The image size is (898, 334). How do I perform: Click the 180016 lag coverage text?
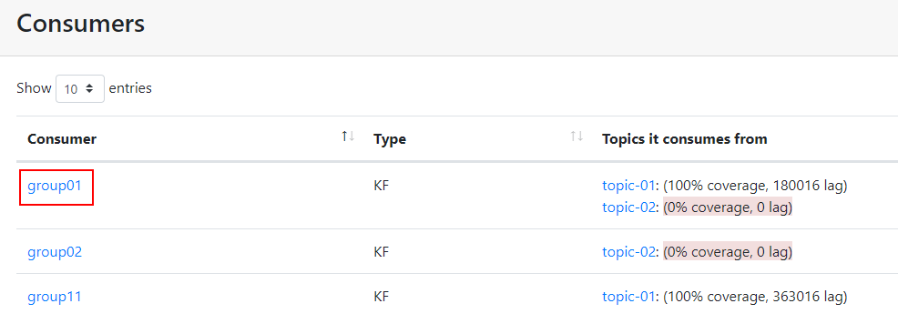tap(755, 186)
